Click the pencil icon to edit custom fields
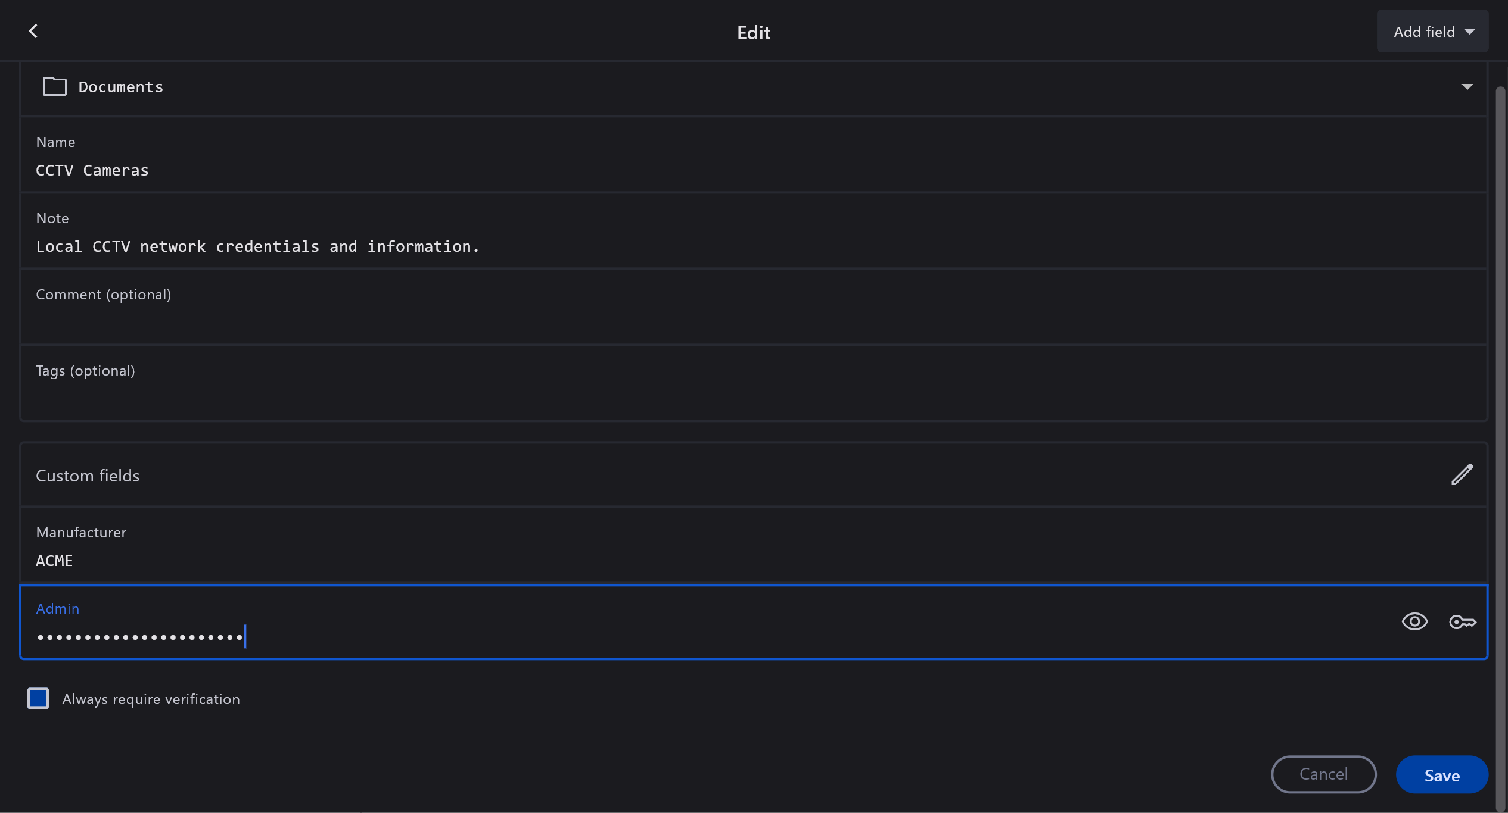This screenshot has width=1508, height=813. click(1462, 475)
